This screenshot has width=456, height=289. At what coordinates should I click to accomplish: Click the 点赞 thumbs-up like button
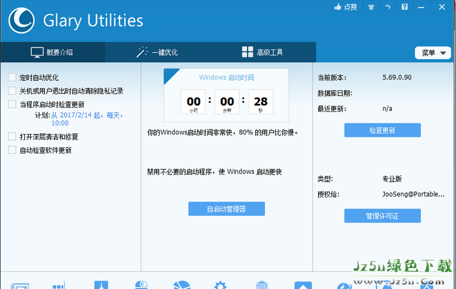(x=346, y=7)
